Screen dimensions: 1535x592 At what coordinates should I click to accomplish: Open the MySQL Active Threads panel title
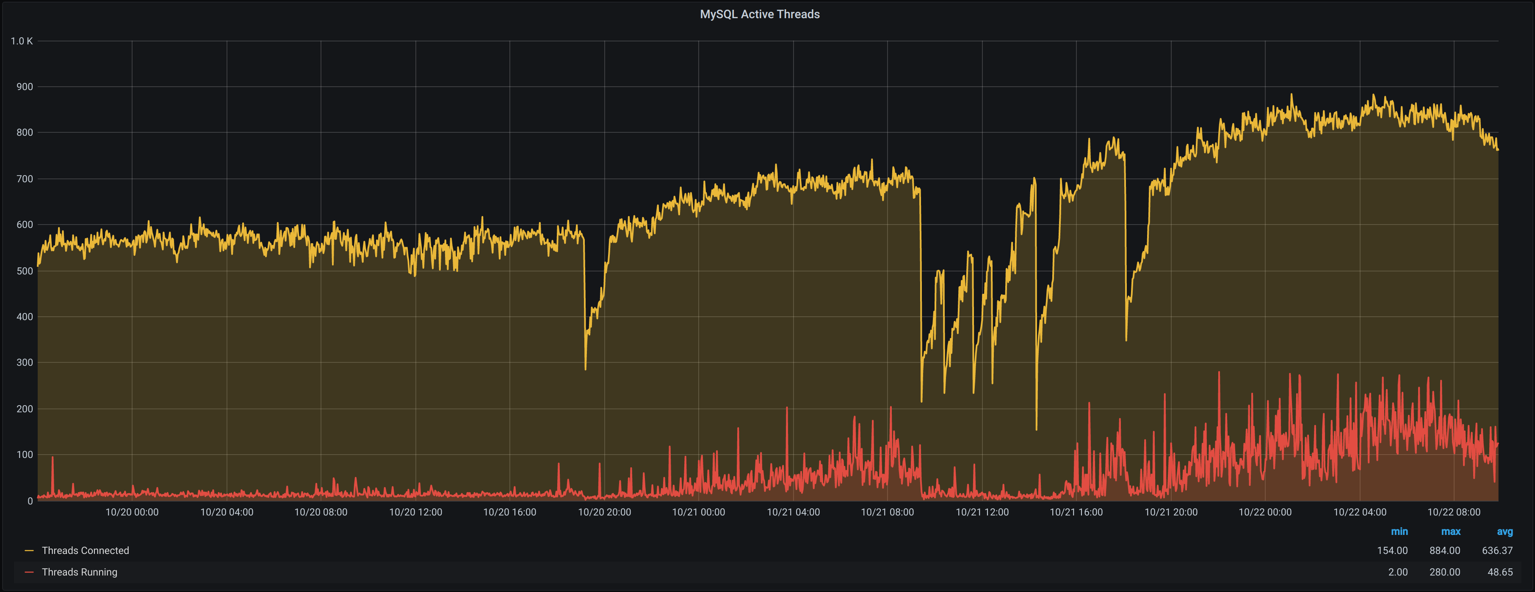[x=759, y=14]
